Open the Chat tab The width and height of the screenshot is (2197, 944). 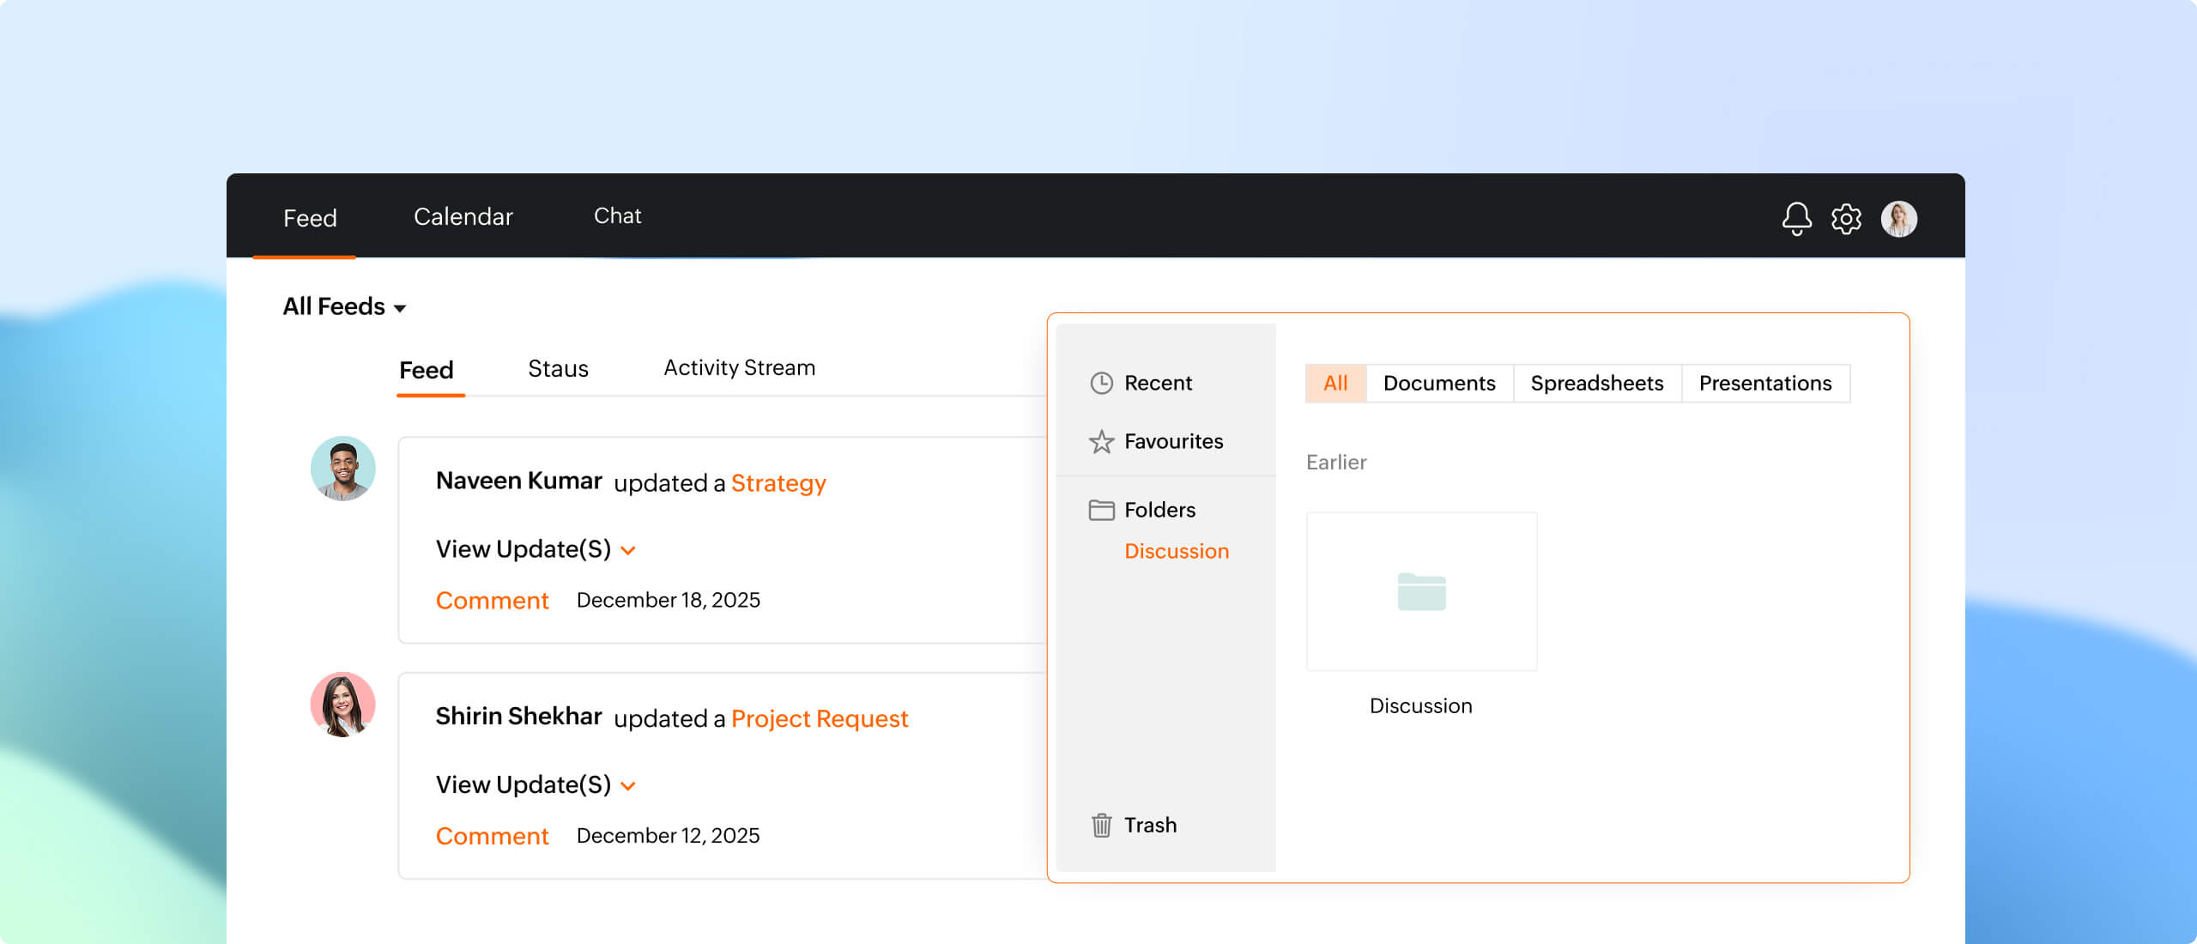(617, 216)
